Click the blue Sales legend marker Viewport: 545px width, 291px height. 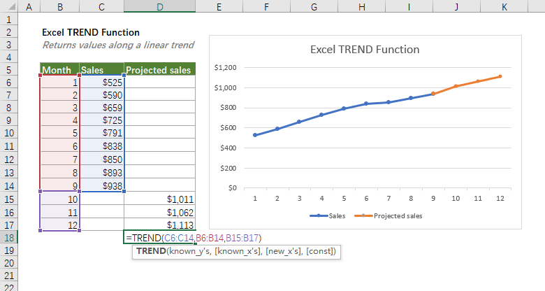point(318,216)
